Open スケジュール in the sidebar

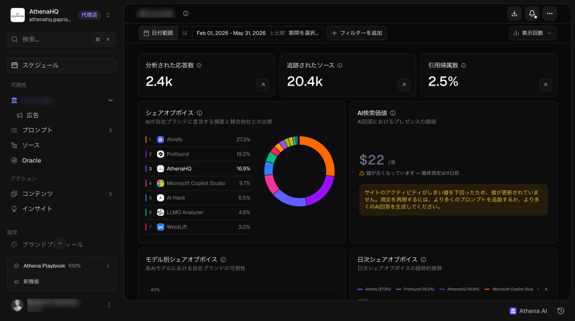click(62, 65)
